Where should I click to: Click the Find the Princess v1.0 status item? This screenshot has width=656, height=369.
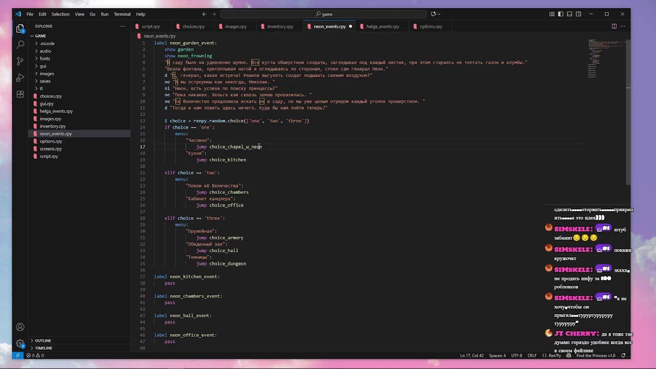[596, 355]
